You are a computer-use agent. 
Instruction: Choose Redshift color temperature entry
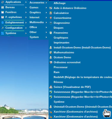83,77
